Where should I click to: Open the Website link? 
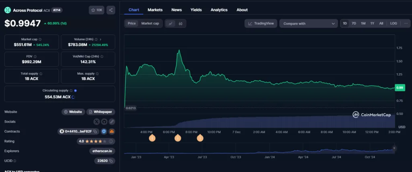[x=73, y=112]
